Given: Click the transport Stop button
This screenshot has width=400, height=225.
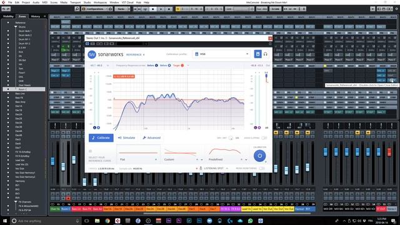Looking at the screenshot, I should point(153,9).
